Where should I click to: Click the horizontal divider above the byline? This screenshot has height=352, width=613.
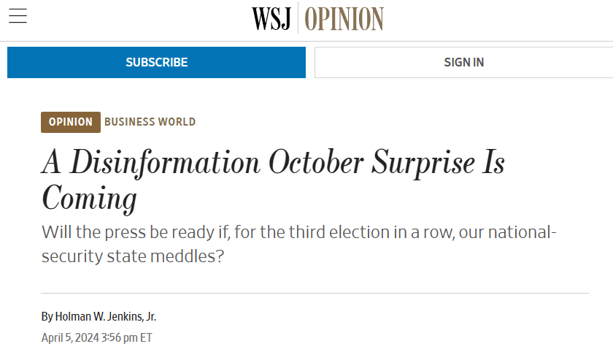tap(315, 294)
